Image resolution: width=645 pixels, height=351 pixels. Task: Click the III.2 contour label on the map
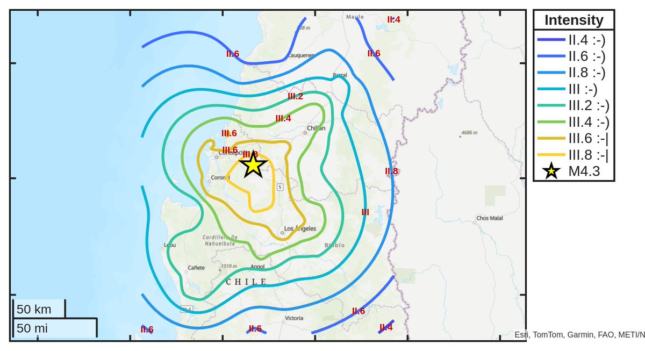295,96
